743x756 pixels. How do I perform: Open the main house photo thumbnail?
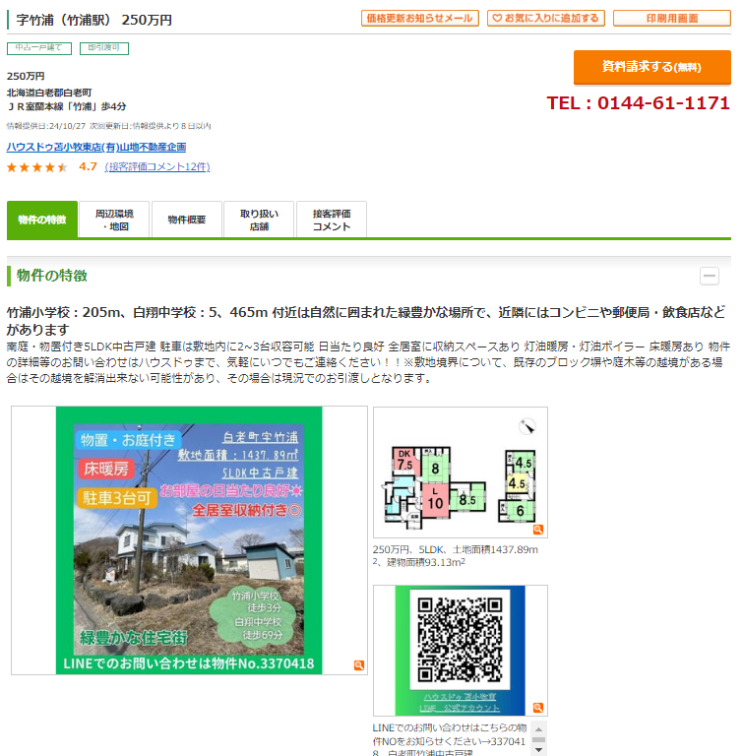[x=189, y=540]
